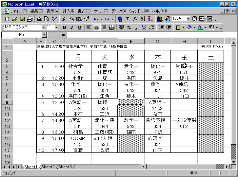This screenshot has width=238, height=177.
Task: Redo action with Redo arrow
Action: tap(107, 19)
